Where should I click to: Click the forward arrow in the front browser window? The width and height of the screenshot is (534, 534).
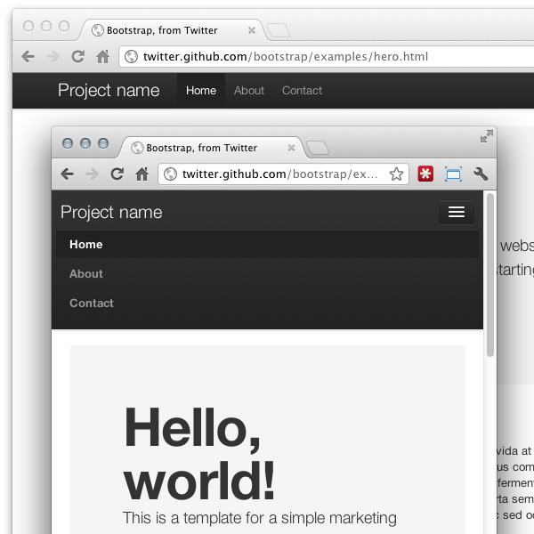click(92, 174)
